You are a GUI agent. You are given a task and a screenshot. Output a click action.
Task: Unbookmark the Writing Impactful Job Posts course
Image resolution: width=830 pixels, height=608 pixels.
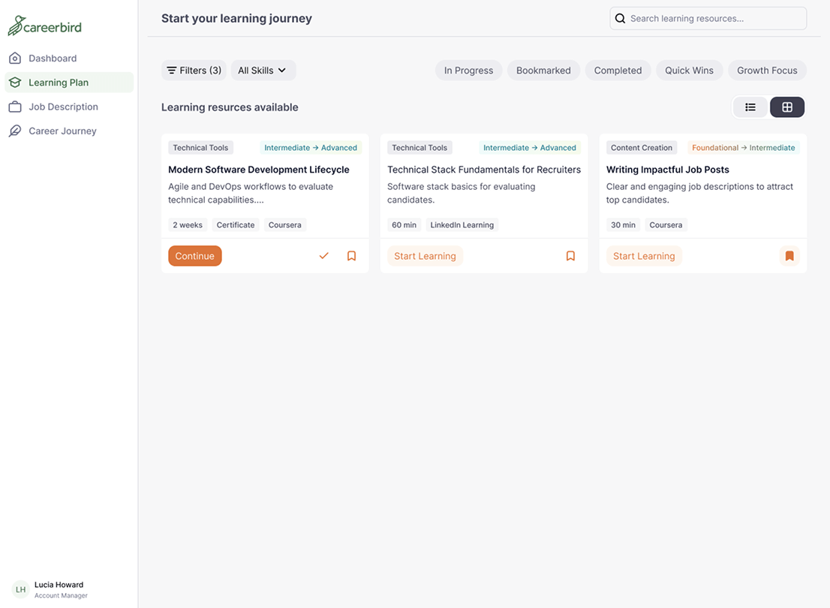point(789,255)
